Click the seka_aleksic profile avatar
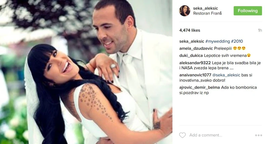The image size is (265, 144). point(184,11)
